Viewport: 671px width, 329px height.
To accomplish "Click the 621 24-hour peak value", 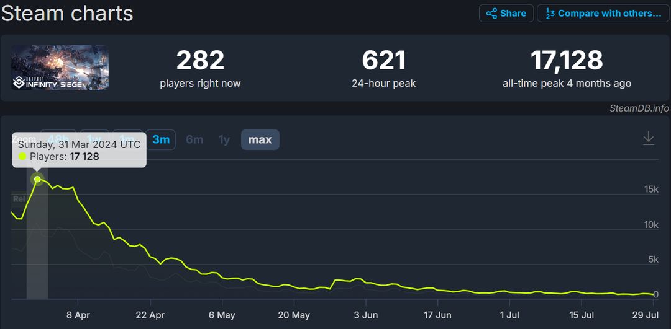I will 383,61.
